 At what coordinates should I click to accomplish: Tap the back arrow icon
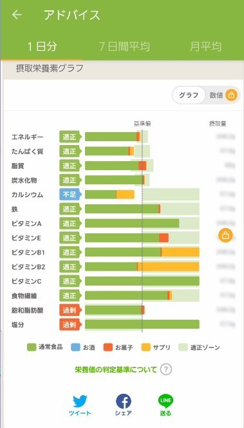[17, 15]
